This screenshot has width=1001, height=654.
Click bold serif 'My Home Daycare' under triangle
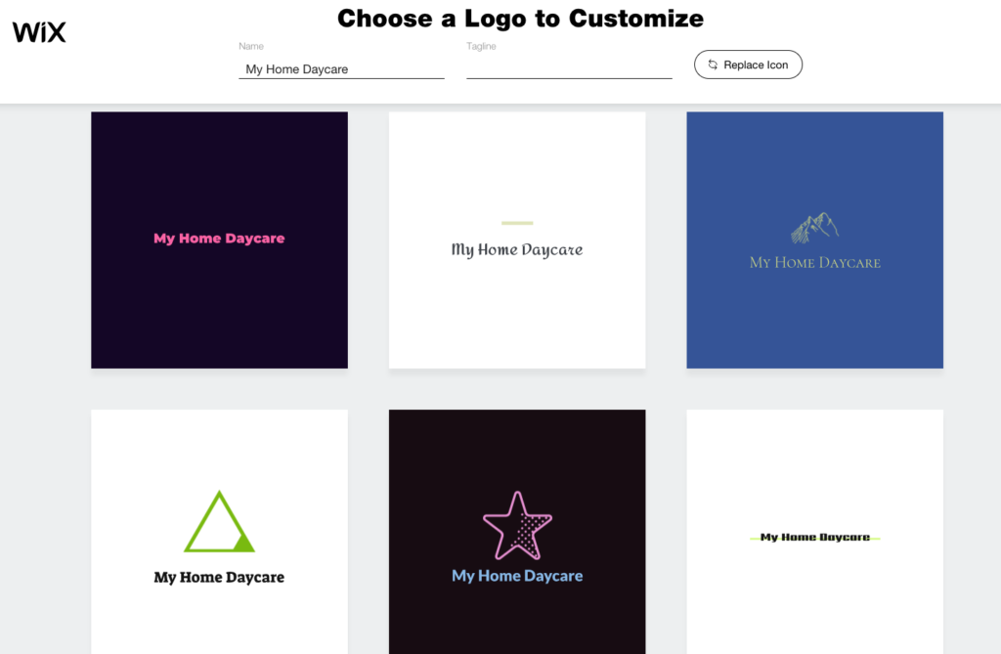[x=219, y=578]
